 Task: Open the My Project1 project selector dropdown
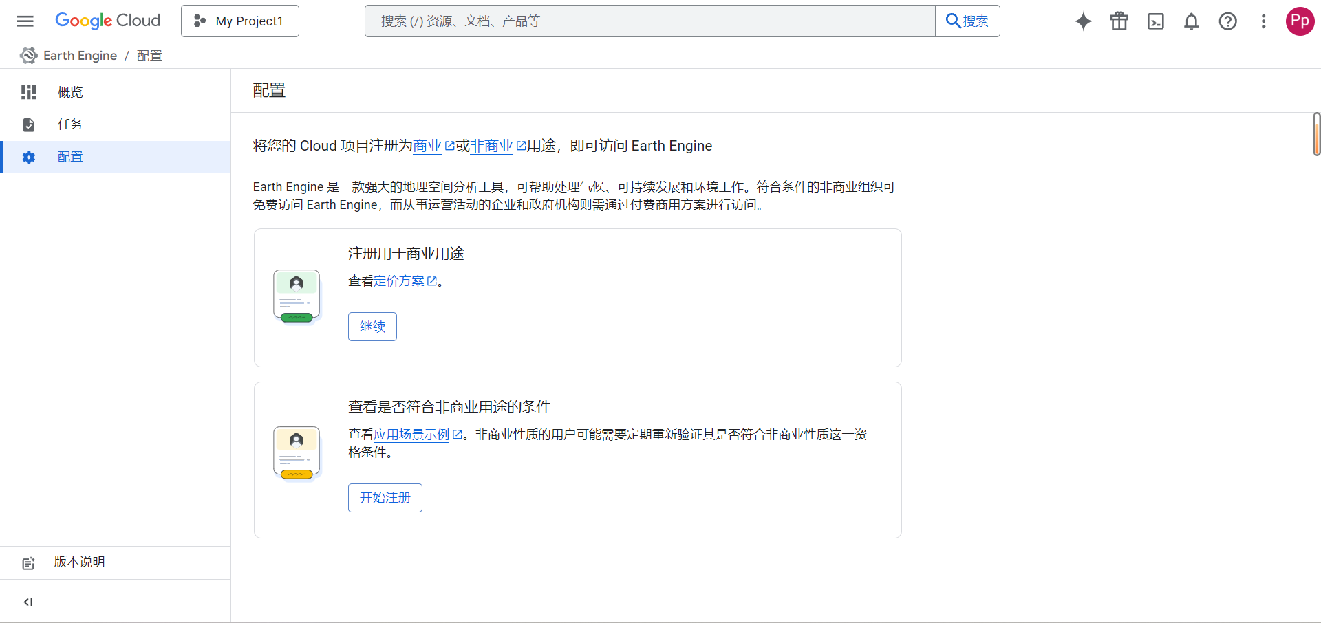tap(239, 21)
